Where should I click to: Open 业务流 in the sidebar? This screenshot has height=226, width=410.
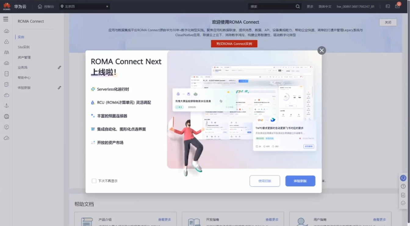coord(23,67)
